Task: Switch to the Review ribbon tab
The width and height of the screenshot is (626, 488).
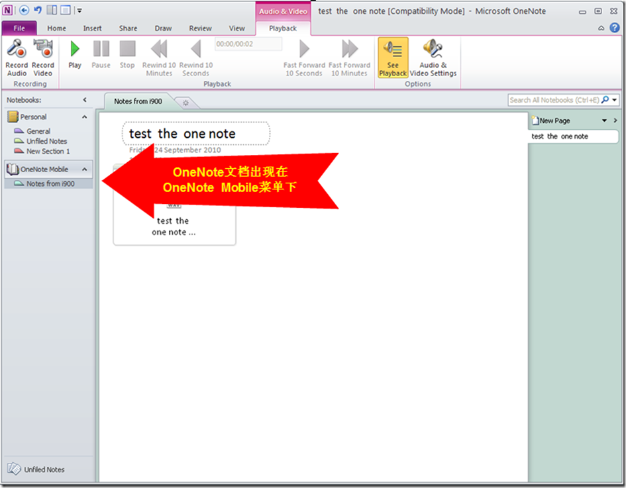Action: pyautogui.click(x=201, y=28)
